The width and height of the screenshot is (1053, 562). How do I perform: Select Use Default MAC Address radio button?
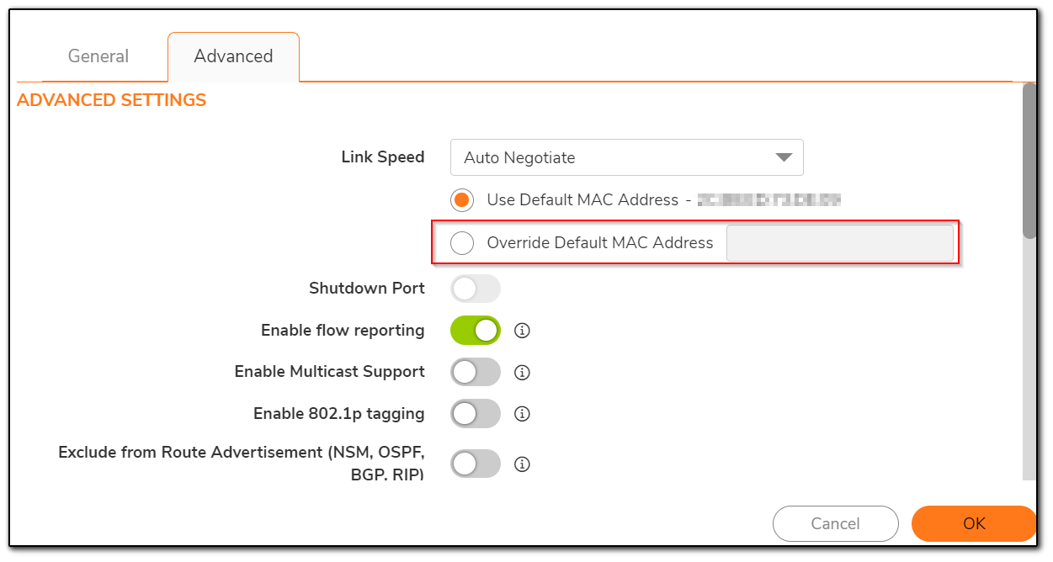coord(462,200)
